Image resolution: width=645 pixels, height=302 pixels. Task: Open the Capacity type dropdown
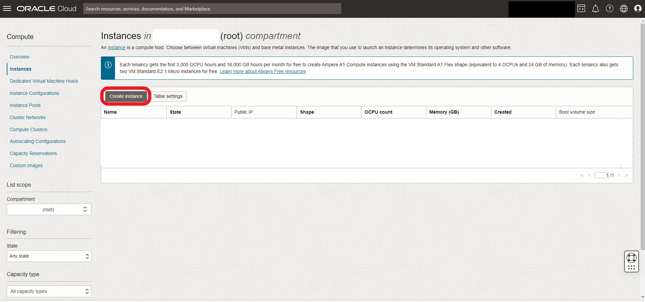[49, 292]
